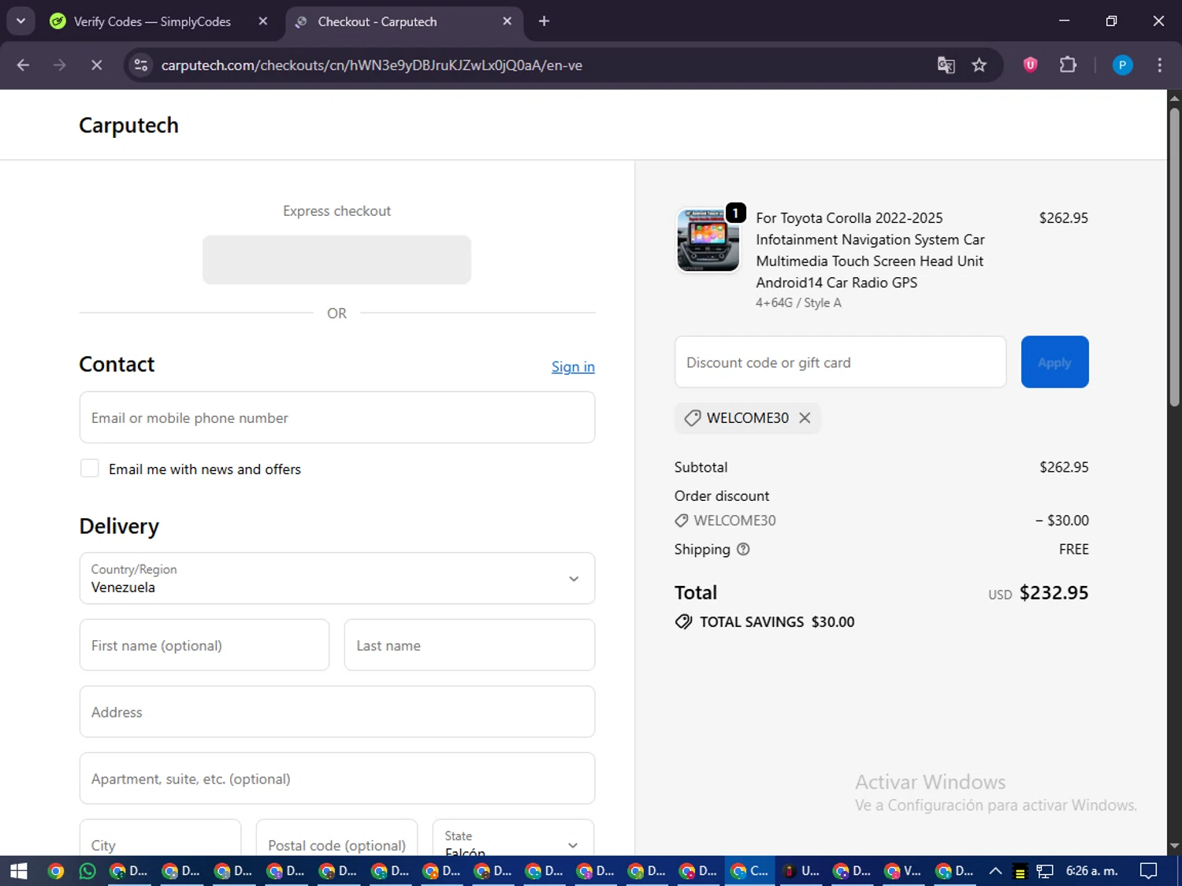1182x886 pixels.
Task: Stop page loading with the X button
Action: (x=96, y=65)
